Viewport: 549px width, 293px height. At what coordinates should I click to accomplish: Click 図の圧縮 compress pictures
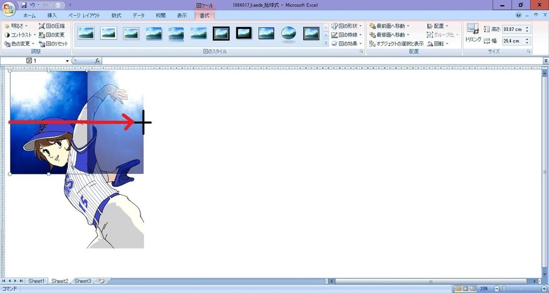pyautogui.click(x=52, y=26)
